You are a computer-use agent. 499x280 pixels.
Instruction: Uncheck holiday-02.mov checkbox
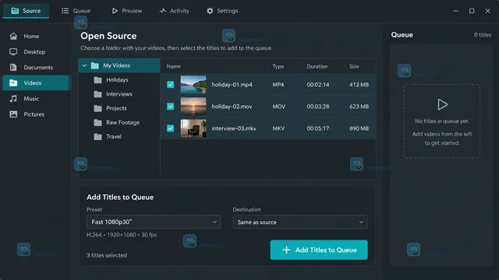tap(171, 107)
